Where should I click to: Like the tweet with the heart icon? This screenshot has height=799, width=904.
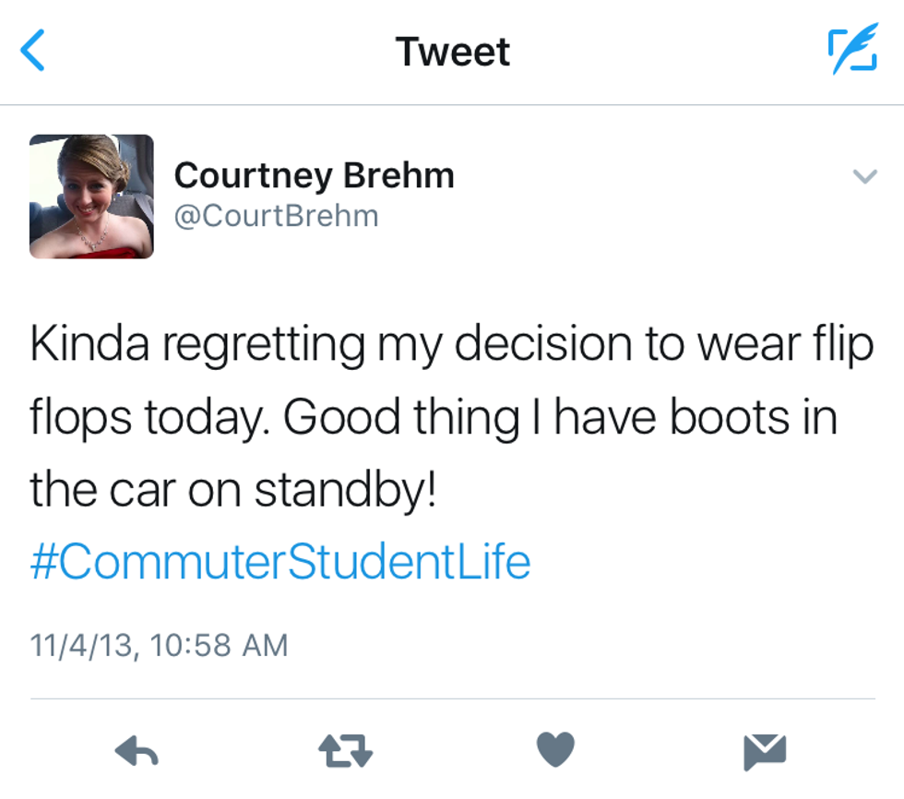click(x=554, y=750)
